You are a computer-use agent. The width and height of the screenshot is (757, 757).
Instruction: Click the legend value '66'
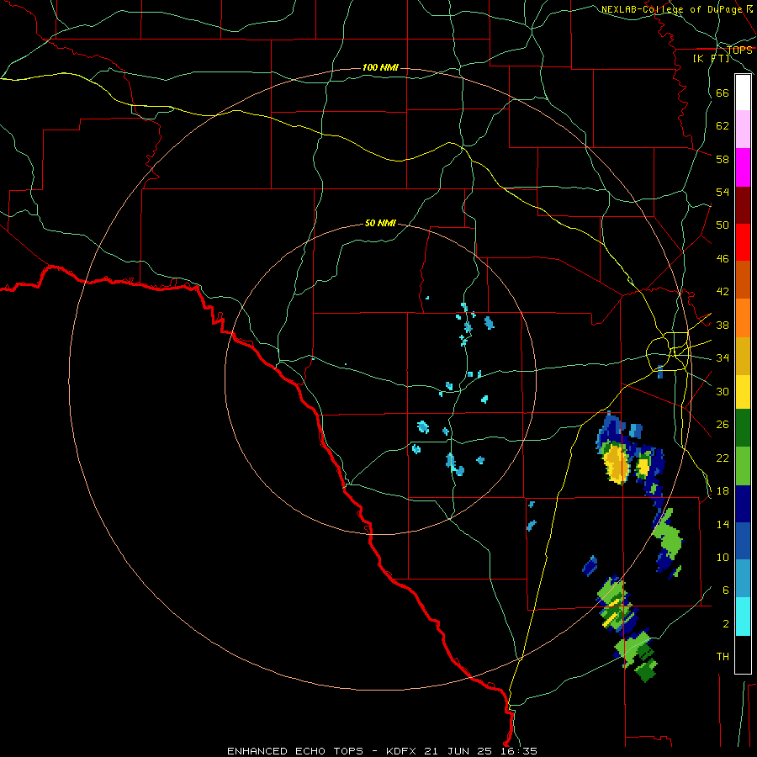723,93
